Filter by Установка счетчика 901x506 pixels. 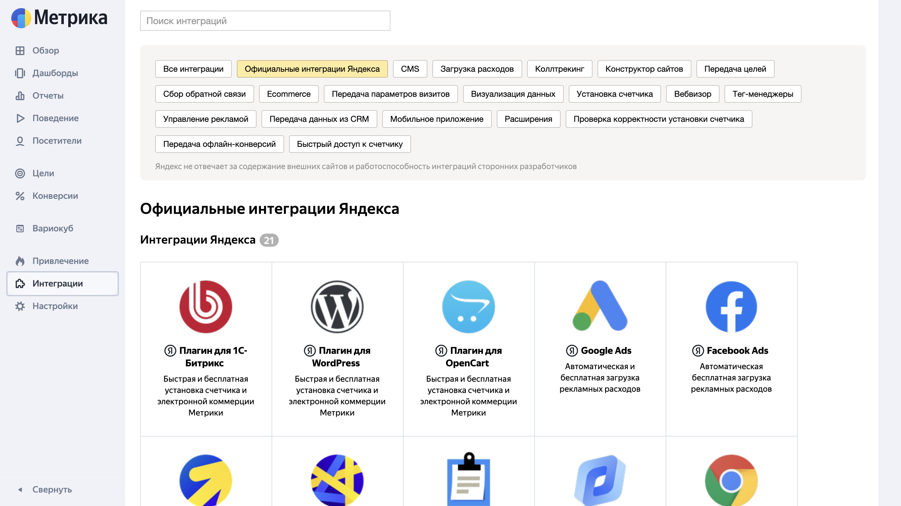click(614, 94)
